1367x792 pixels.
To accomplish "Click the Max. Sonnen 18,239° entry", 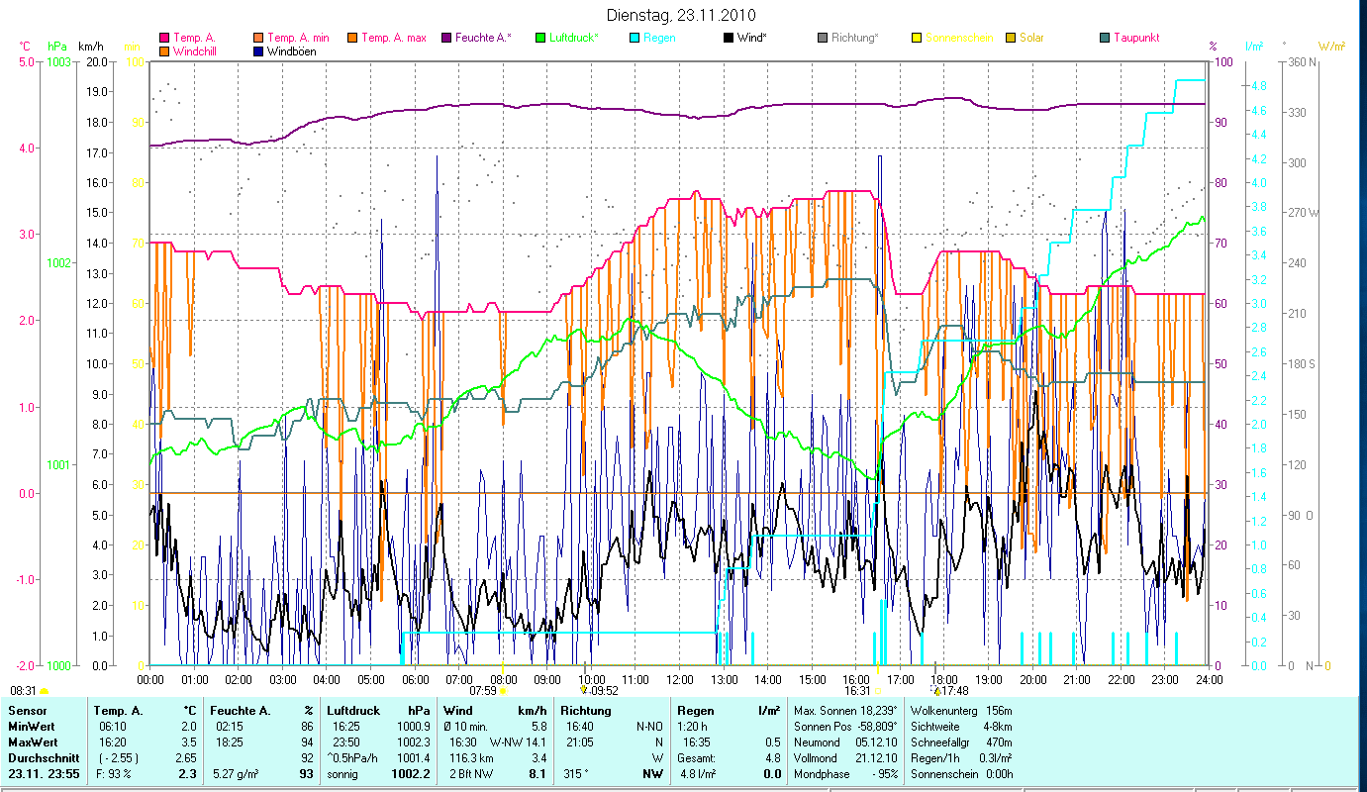I will pyautogui.click(x=846, y=711).
